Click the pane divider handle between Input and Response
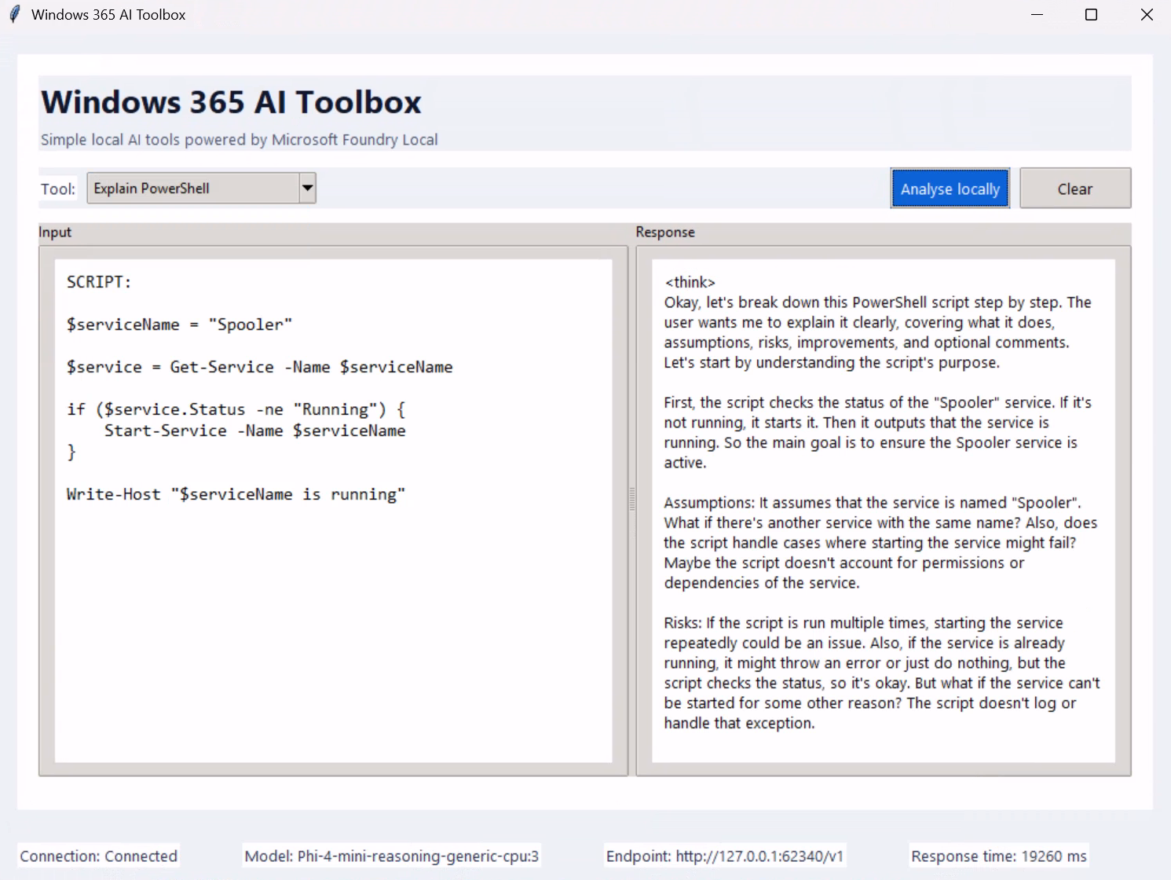Viewport: 1171px width, 880px height. point(632,500)
